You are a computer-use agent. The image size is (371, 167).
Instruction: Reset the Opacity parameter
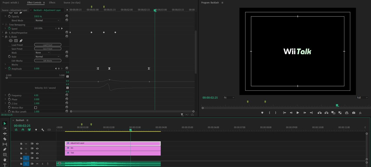tap(67, 16)
